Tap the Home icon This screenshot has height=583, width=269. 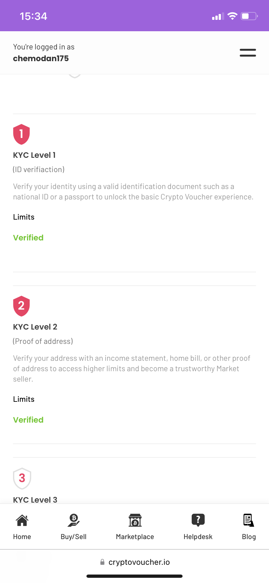tap(22, 520)
